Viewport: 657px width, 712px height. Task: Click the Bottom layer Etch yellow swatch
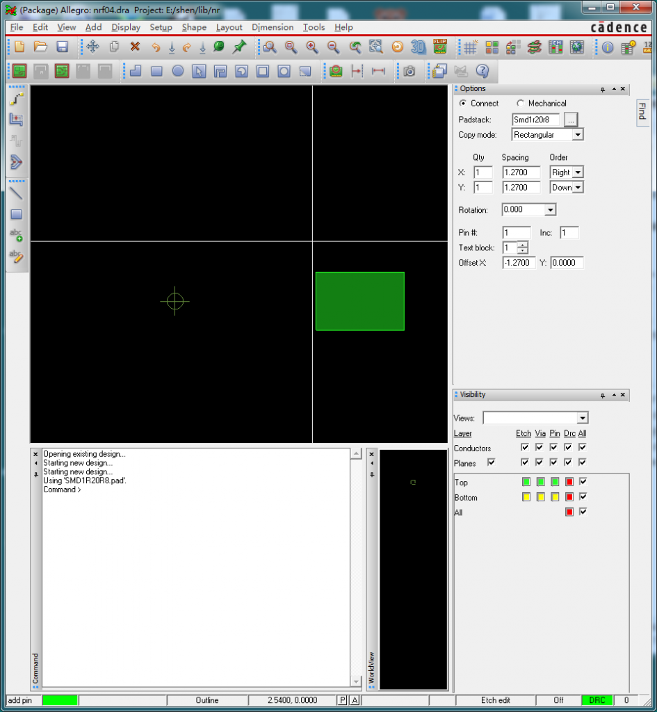tap(526, 497)
